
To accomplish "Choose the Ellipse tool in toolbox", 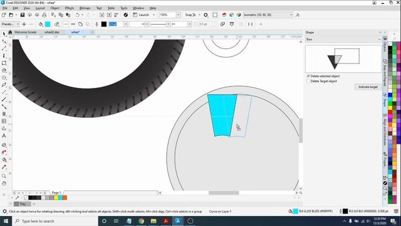I will point(4,77).
